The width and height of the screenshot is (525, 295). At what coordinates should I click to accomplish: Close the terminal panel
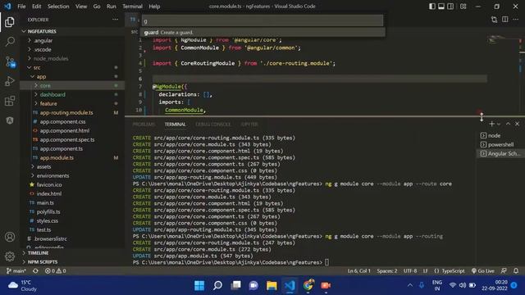(517, 124)
